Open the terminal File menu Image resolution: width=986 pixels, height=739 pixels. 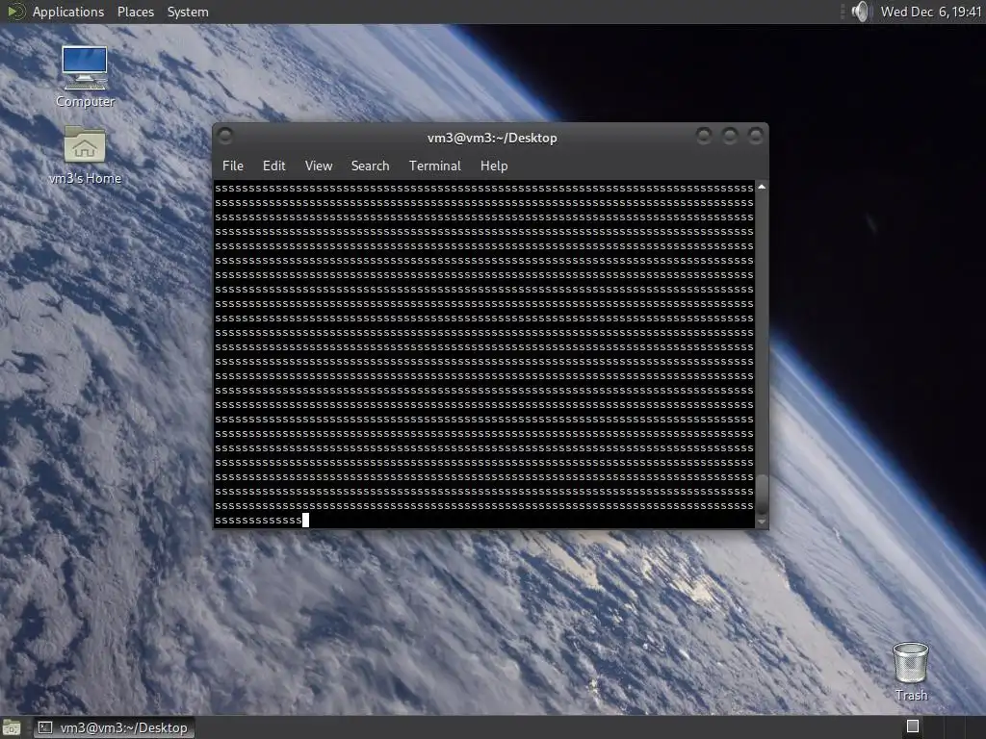233,166
